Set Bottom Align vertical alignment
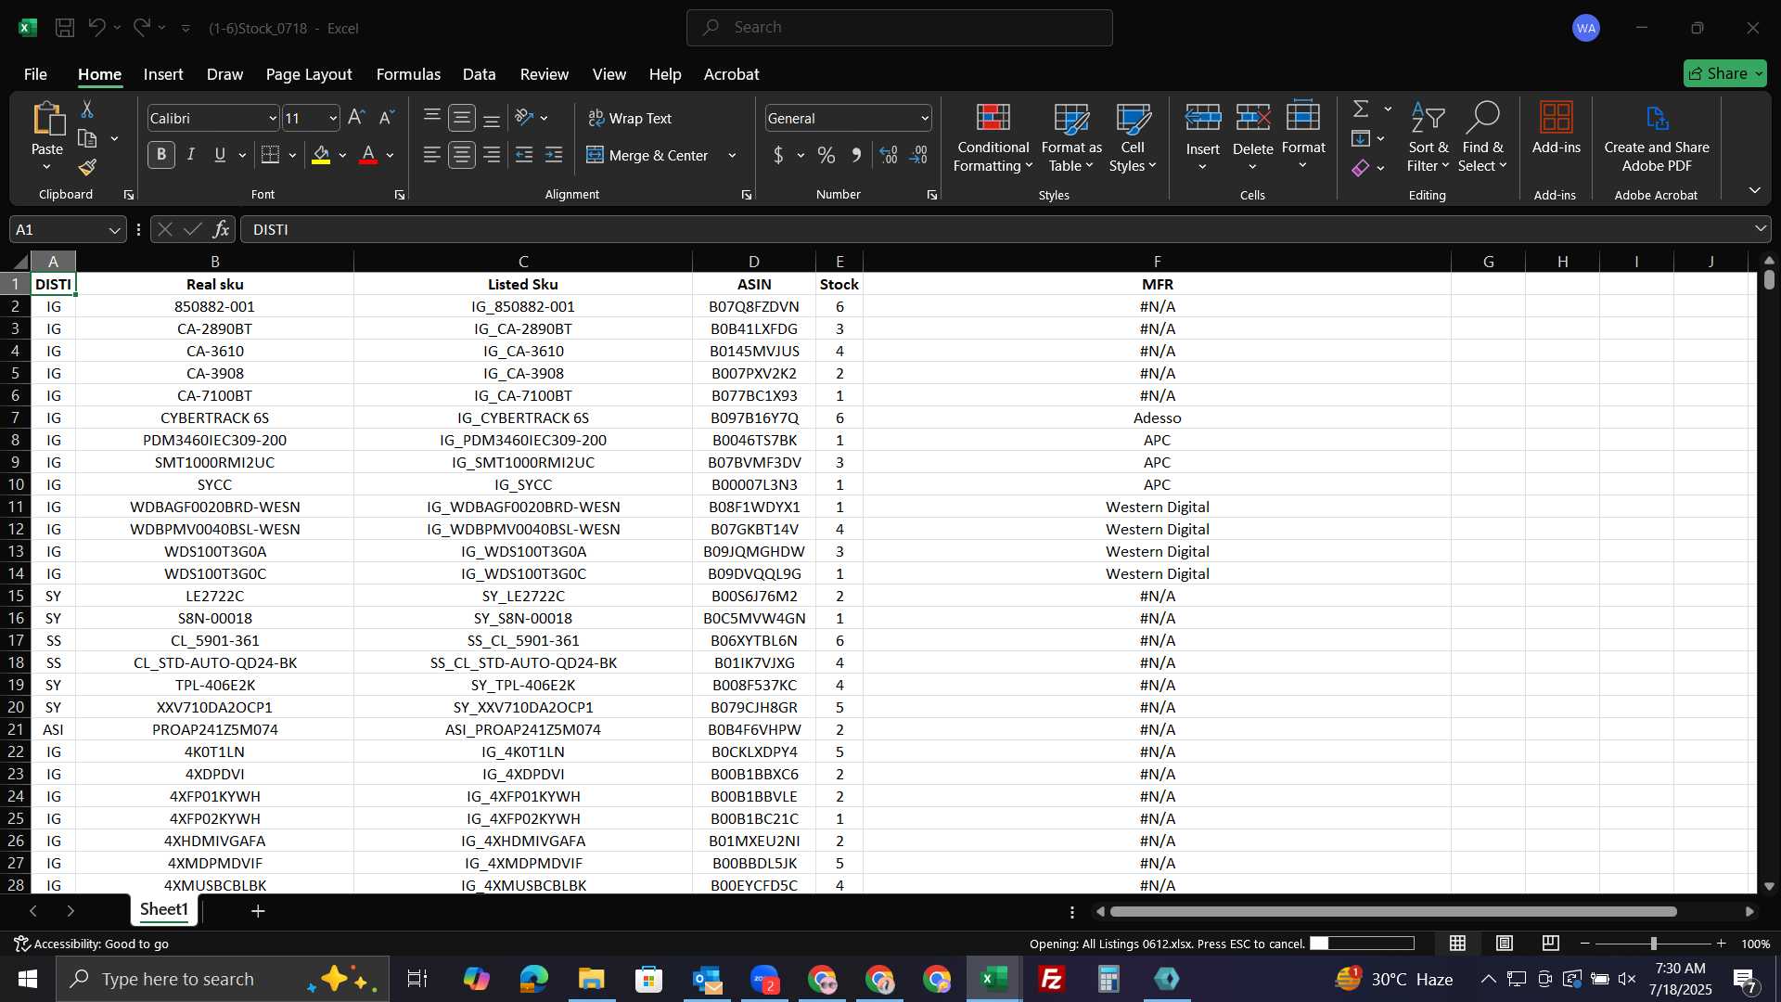 pos(492,118)
